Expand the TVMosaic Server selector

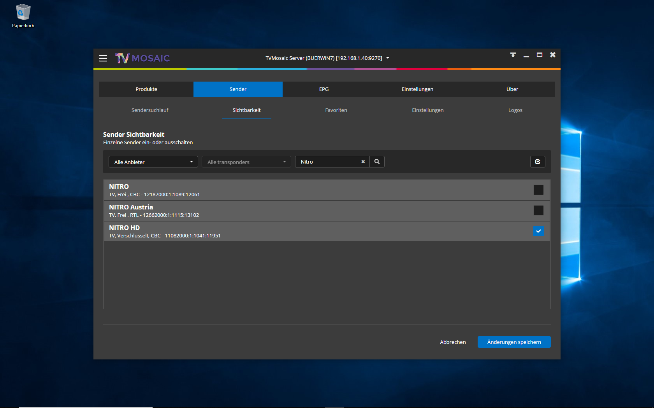pyautogui.click(x=327, y=58)
